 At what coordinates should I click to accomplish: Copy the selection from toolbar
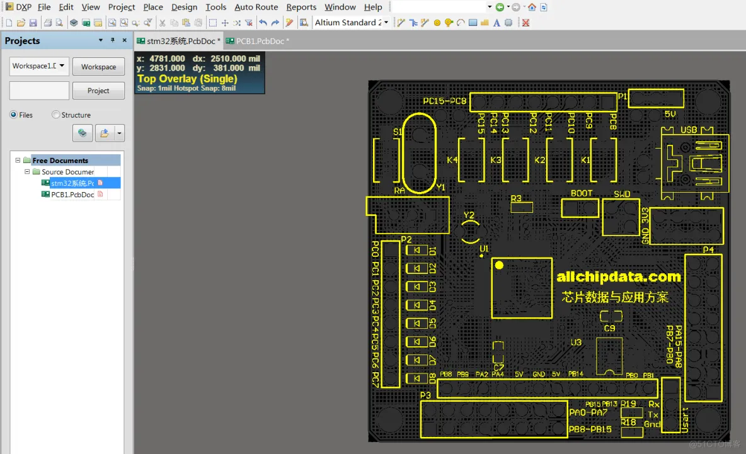pyautogui.click(x=174, y=23)
